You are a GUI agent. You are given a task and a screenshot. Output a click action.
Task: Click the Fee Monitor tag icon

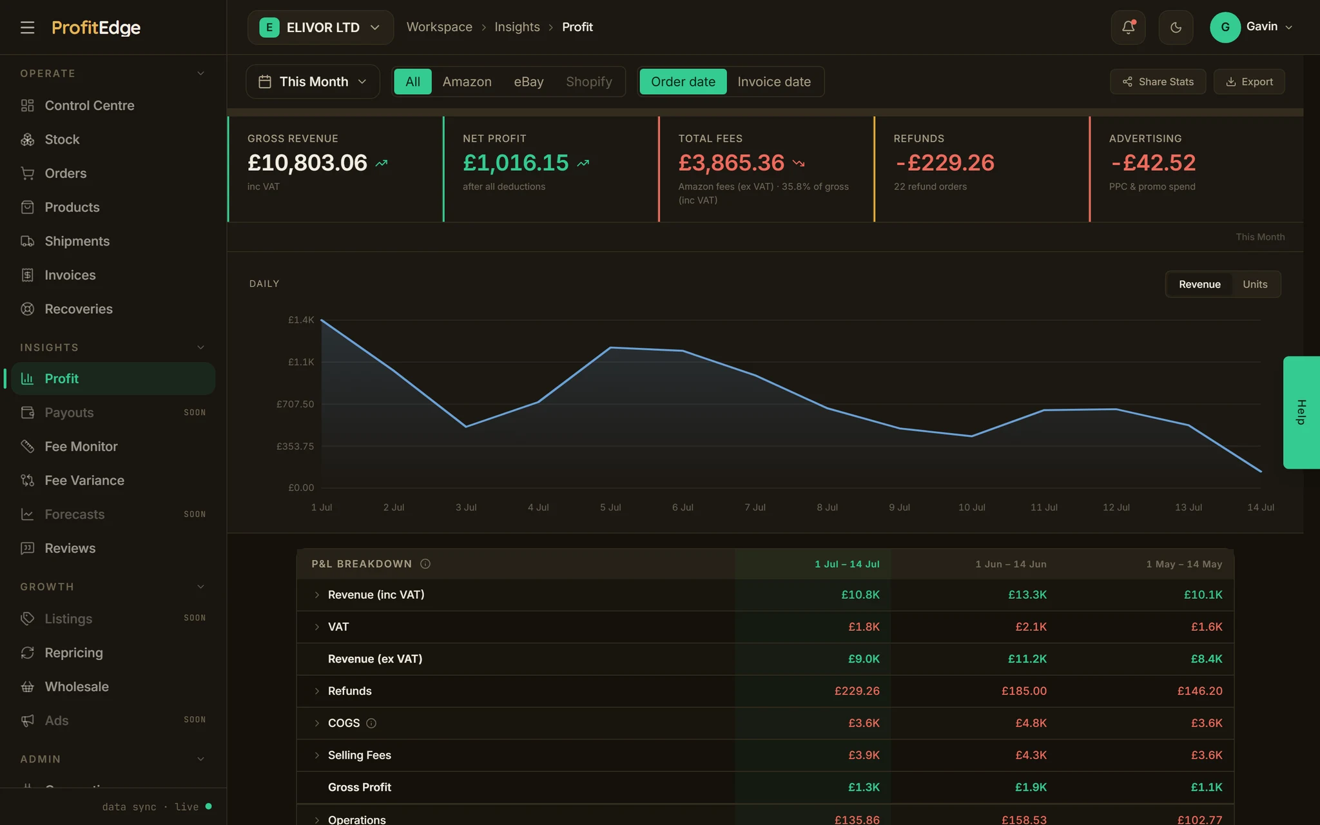[x=27, y=447]
